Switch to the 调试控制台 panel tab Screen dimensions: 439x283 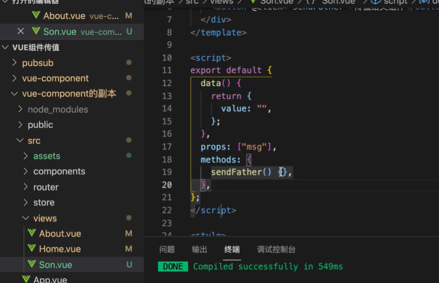click(276, 249)
